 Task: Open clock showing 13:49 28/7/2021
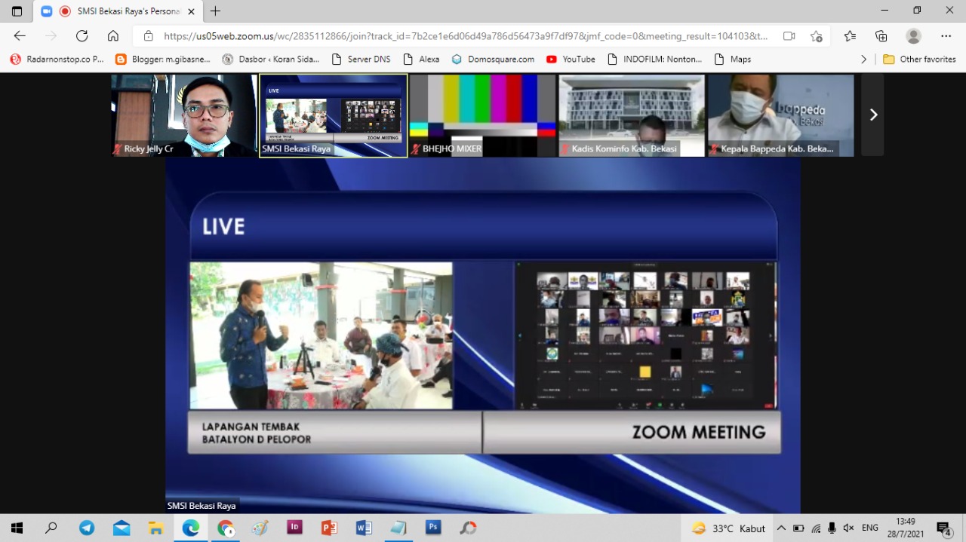point(906,528)
